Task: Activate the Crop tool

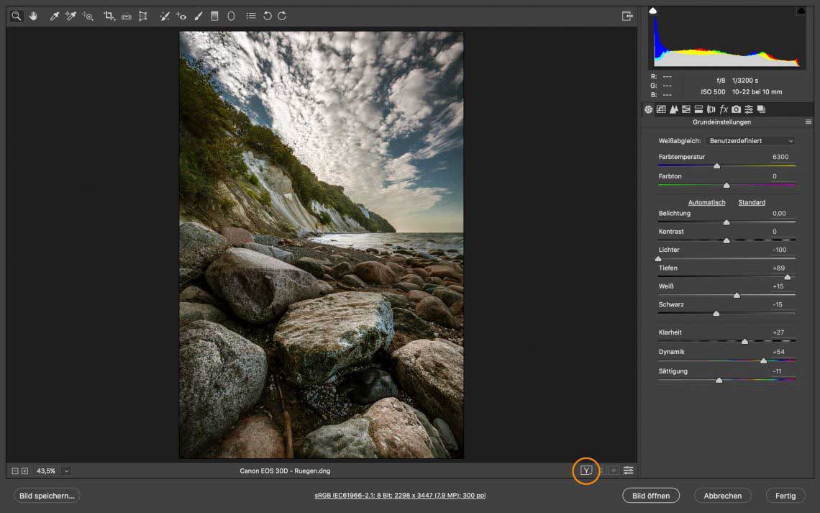Action: [109, 16]
